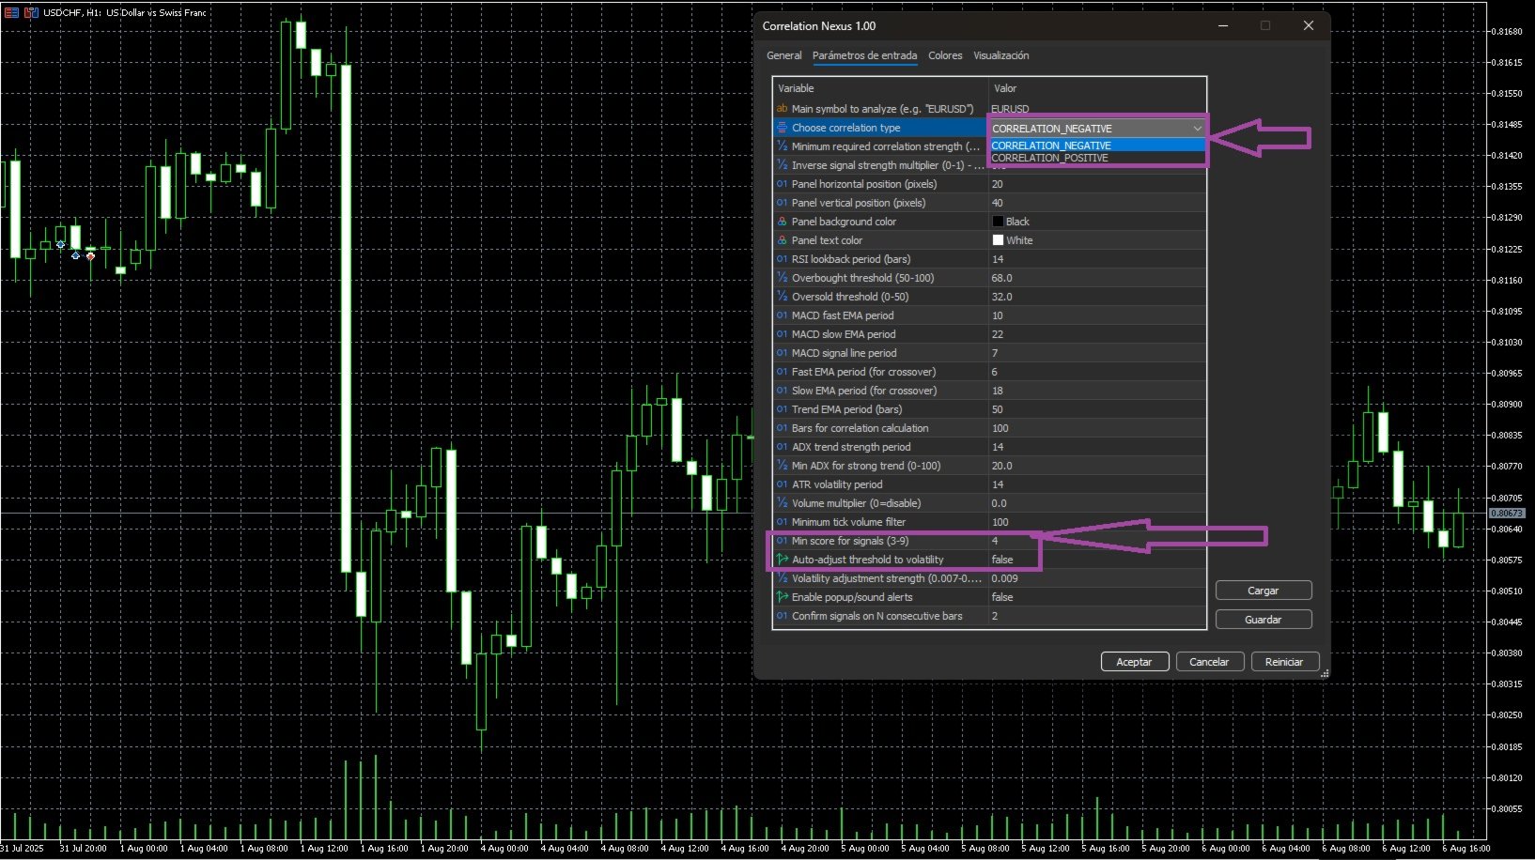Image resolution: width=1535 pixels, height=860 pixels.
Task: Switch to the Colores tab
Action: coord(945,55)
